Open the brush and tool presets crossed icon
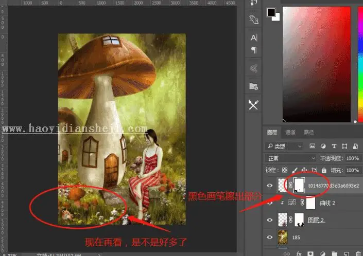The height and width of the screenshot is (256, 363). click(253, 105)
